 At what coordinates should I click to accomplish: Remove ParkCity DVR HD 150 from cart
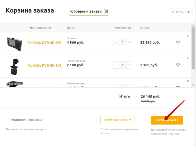(x=188, y=58)
